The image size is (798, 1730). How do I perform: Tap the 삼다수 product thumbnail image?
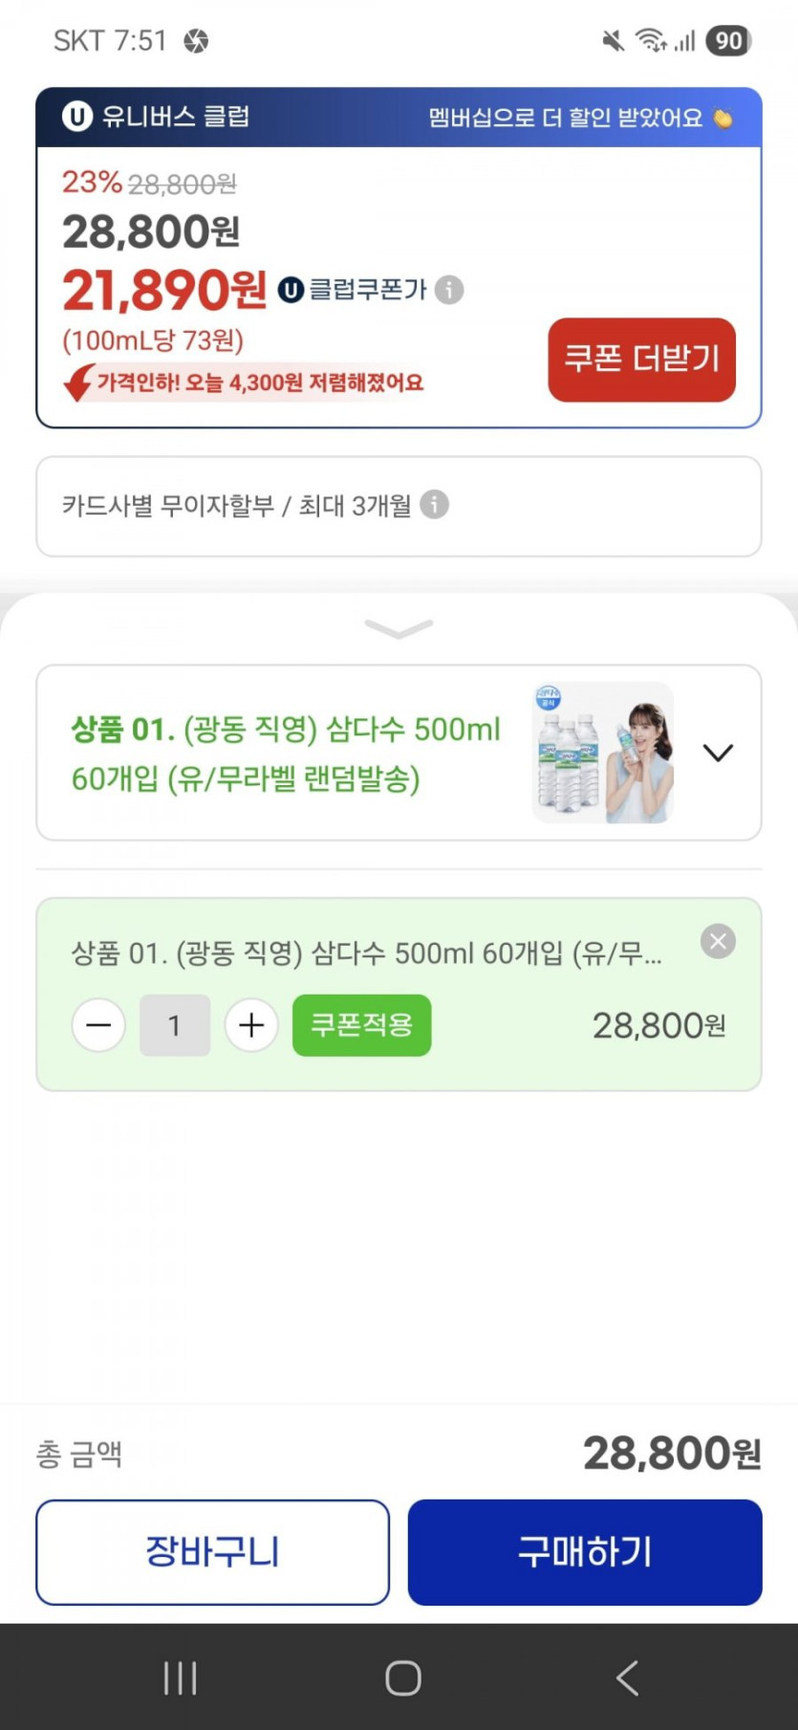pos(603,753)
